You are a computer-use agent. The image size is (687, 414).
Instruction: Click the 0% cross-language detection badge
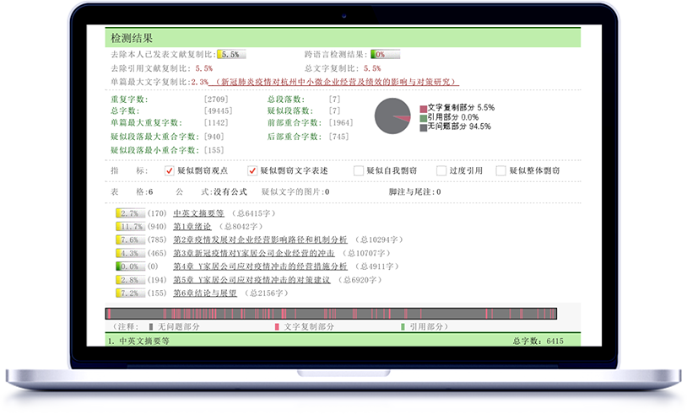coord(384,54)
